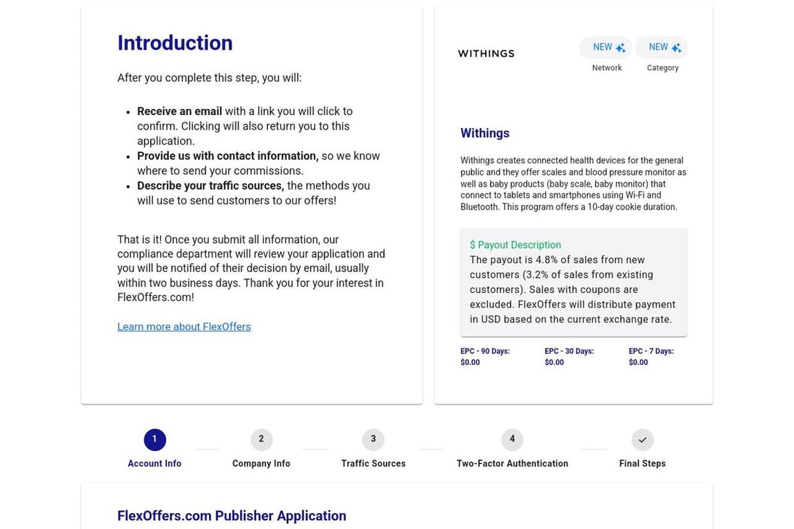Click the payout description paragraph text
This screenshot has height=529, width=794.
573,289
